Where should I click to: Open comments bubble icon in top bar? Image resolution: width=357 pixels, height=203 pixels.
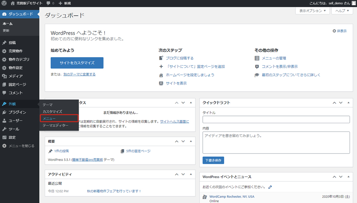48,3
